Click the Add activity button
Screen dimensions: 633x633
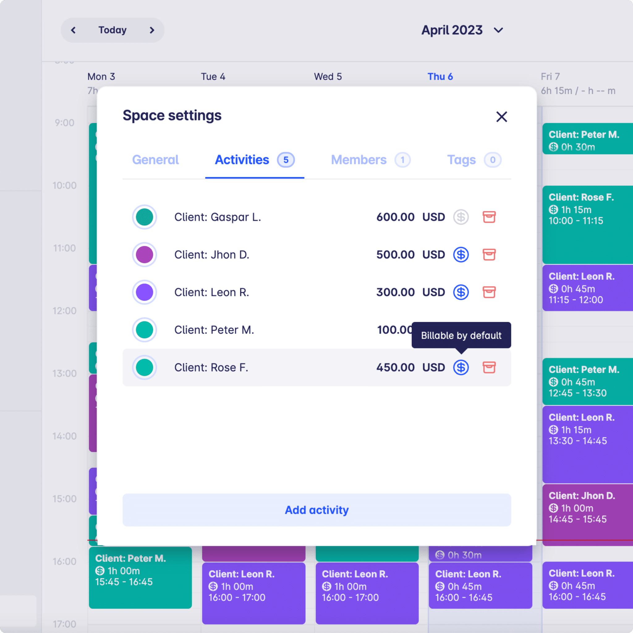(316, 510)
